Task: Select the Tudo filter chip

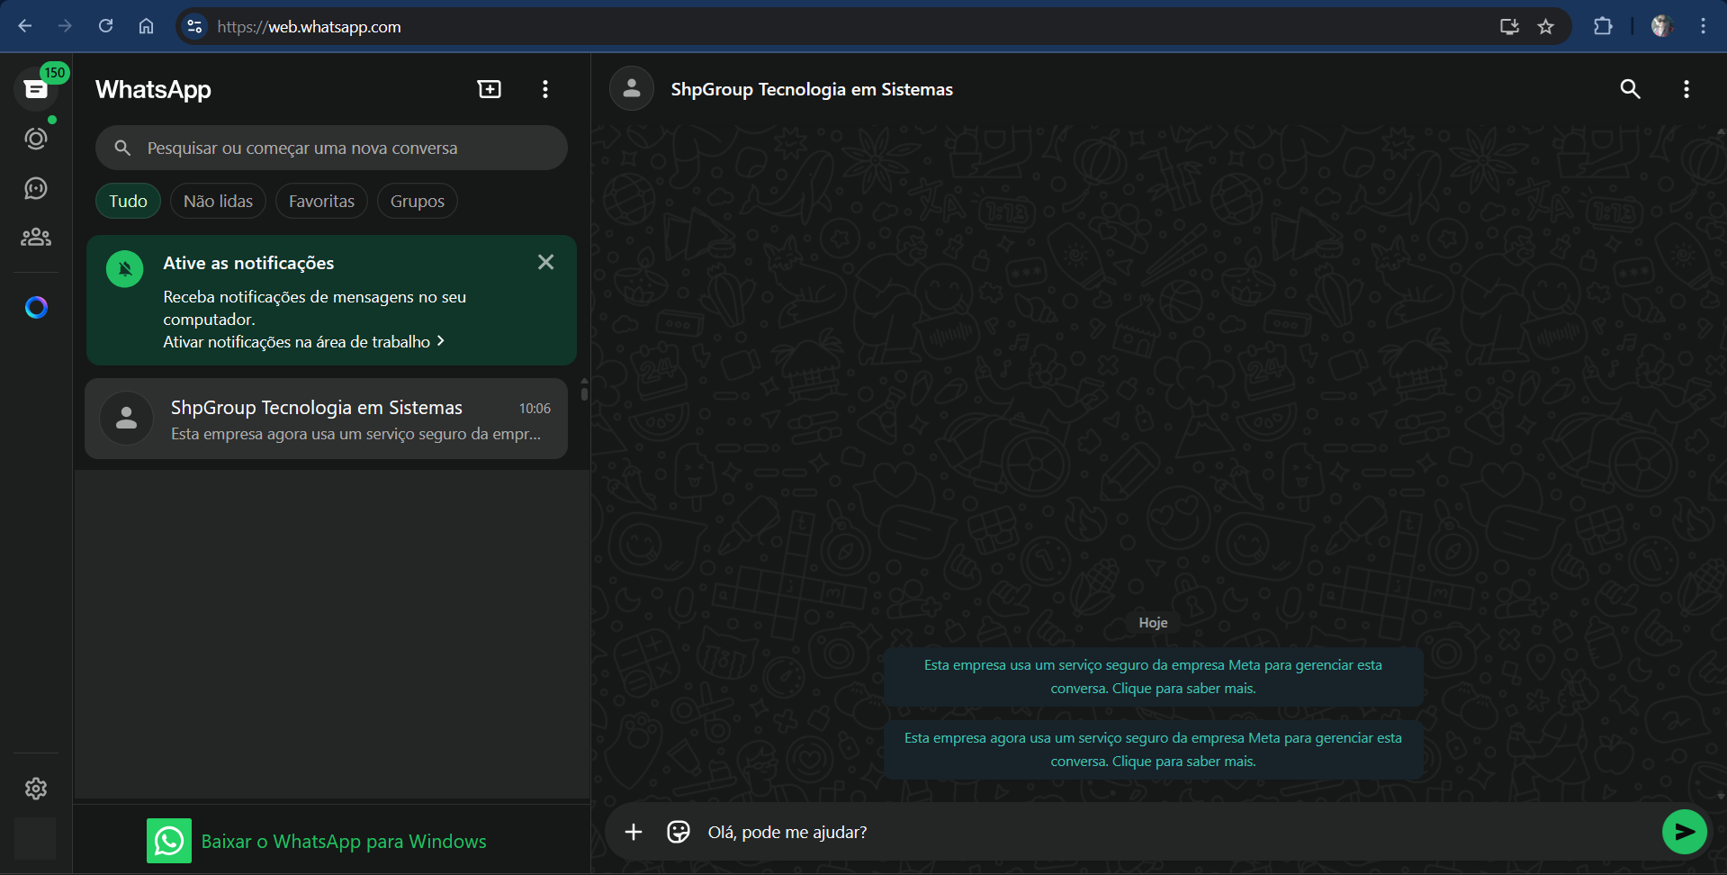Action: point(128,201)
